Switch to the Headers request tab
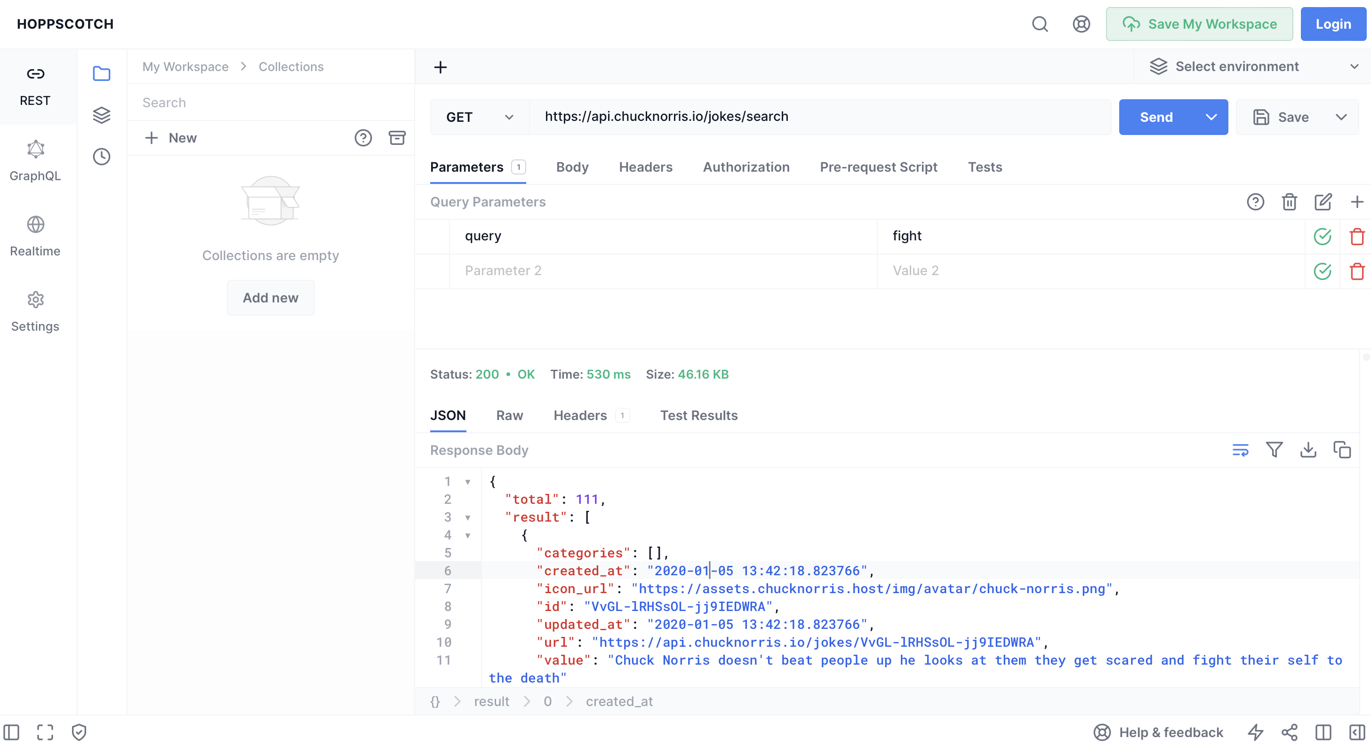 pyautogui.click(x=645, y=167)
